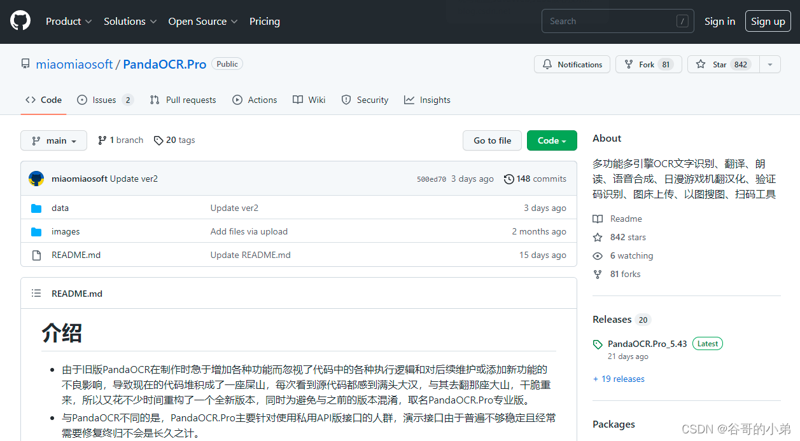Viewport: 800px width, 441px height.
Task: Expand the main branch selector
Action: tap(53, 140)
